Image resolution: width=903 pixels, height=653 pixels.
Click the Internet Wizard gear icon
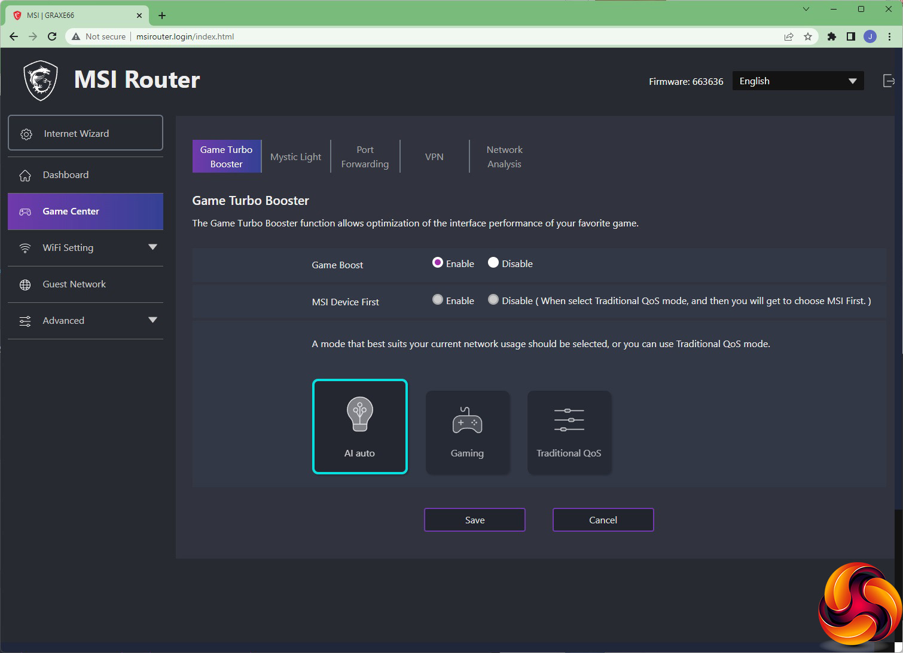pos(26,134)
